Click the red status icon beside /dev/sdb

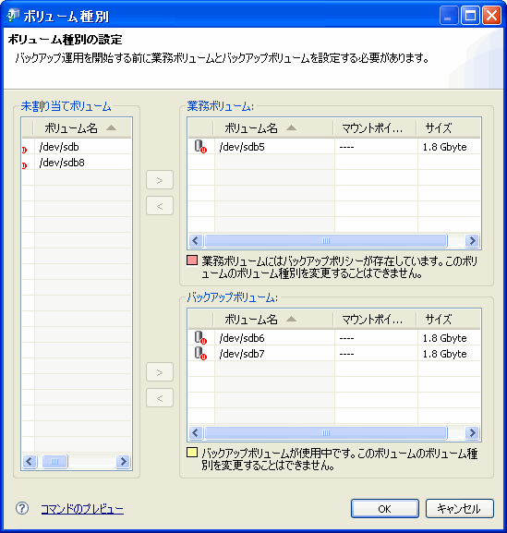[x=24, y=150]
